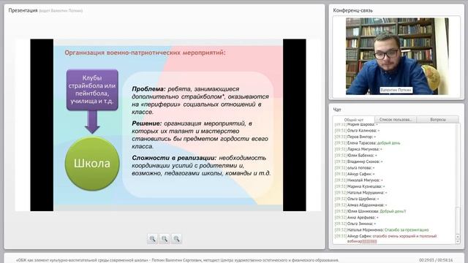Click the chat scrollbar up arrow
Viewport: 468px width, 263px height.
tap(458, 237)
